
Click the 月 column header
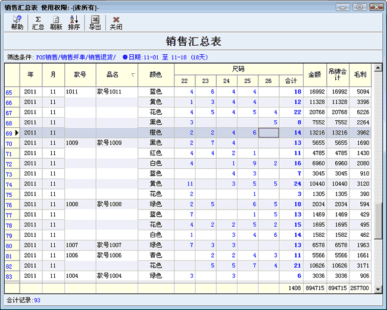coord(54,75)
